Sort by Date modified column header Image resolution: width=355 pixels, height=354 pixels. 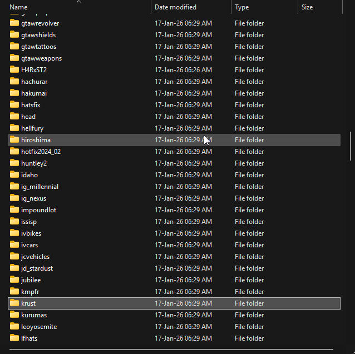tap(175, 7)
